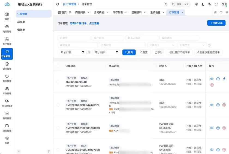Select 订单管理 cart icon in sidebar
Image resolution: width=229 pixels, height=154 pixels.
tap(7, 54)
